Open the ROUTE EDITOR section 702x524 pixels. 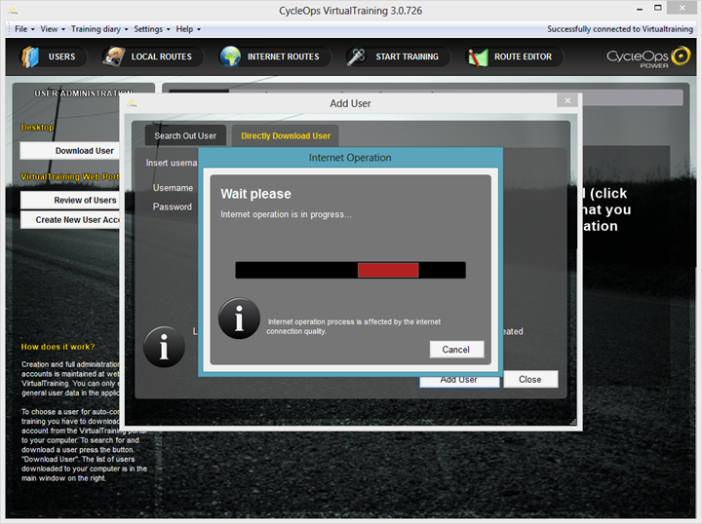click(x=515, y=56)
